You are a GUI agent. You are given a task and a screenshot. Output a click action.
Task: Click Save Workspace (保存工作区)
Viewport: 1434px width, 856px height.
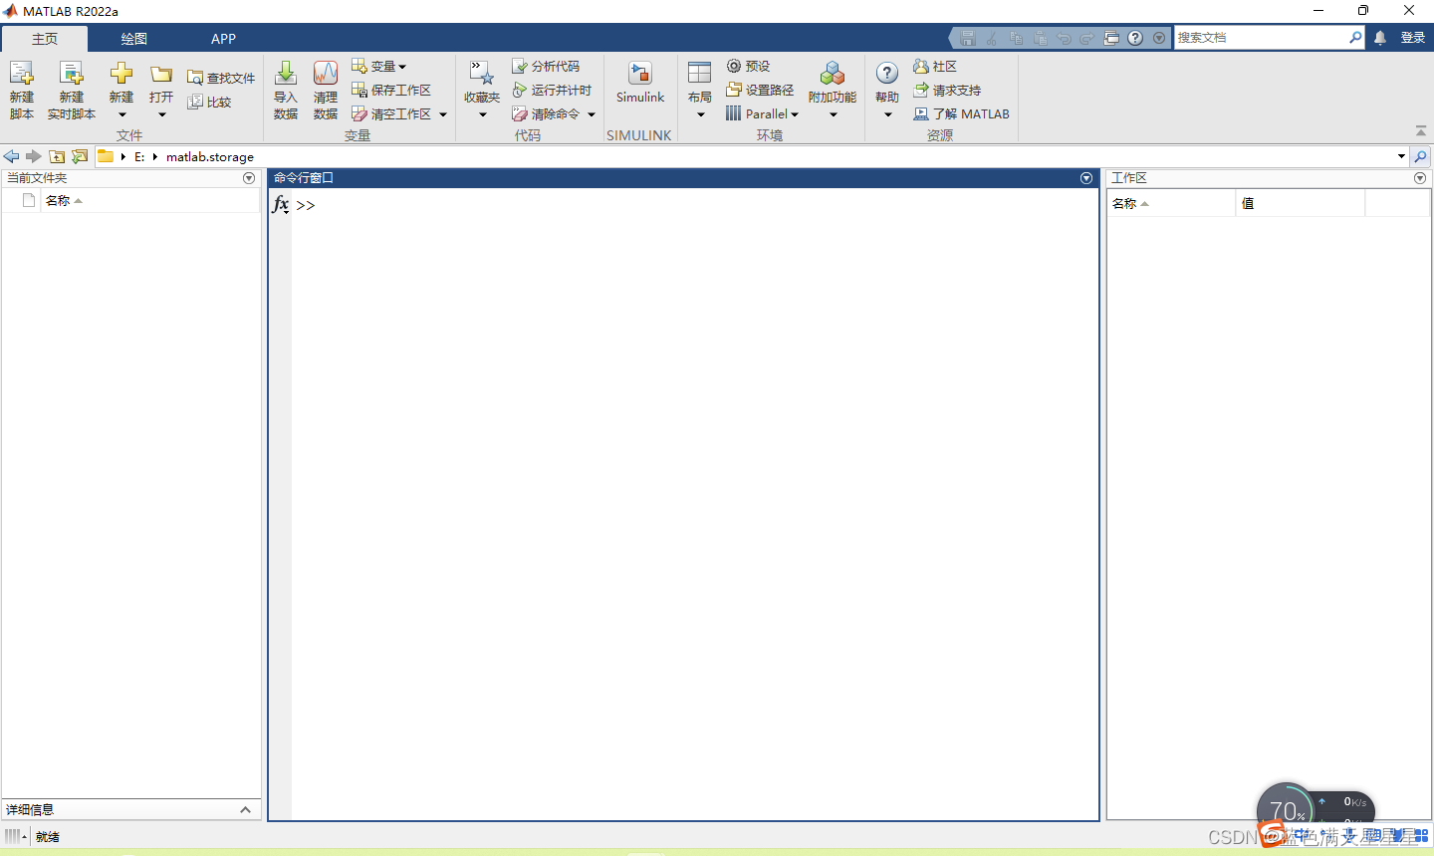391,90
